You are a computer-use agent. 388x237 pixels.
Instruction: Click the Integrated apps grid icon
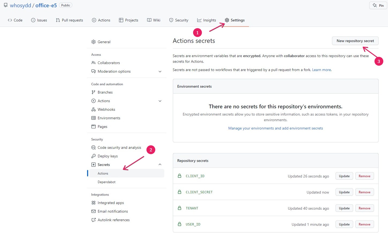pyautogui.click(x=94, y=203)
